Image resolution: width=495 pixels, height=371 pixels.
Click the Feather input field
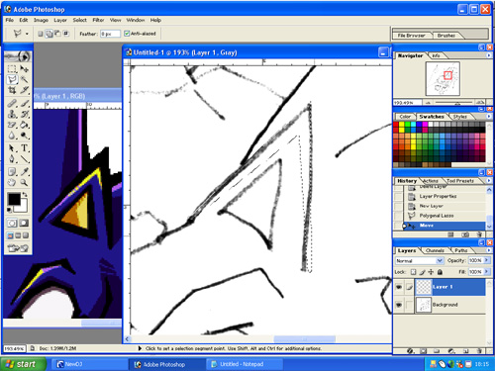pos(110,34)
